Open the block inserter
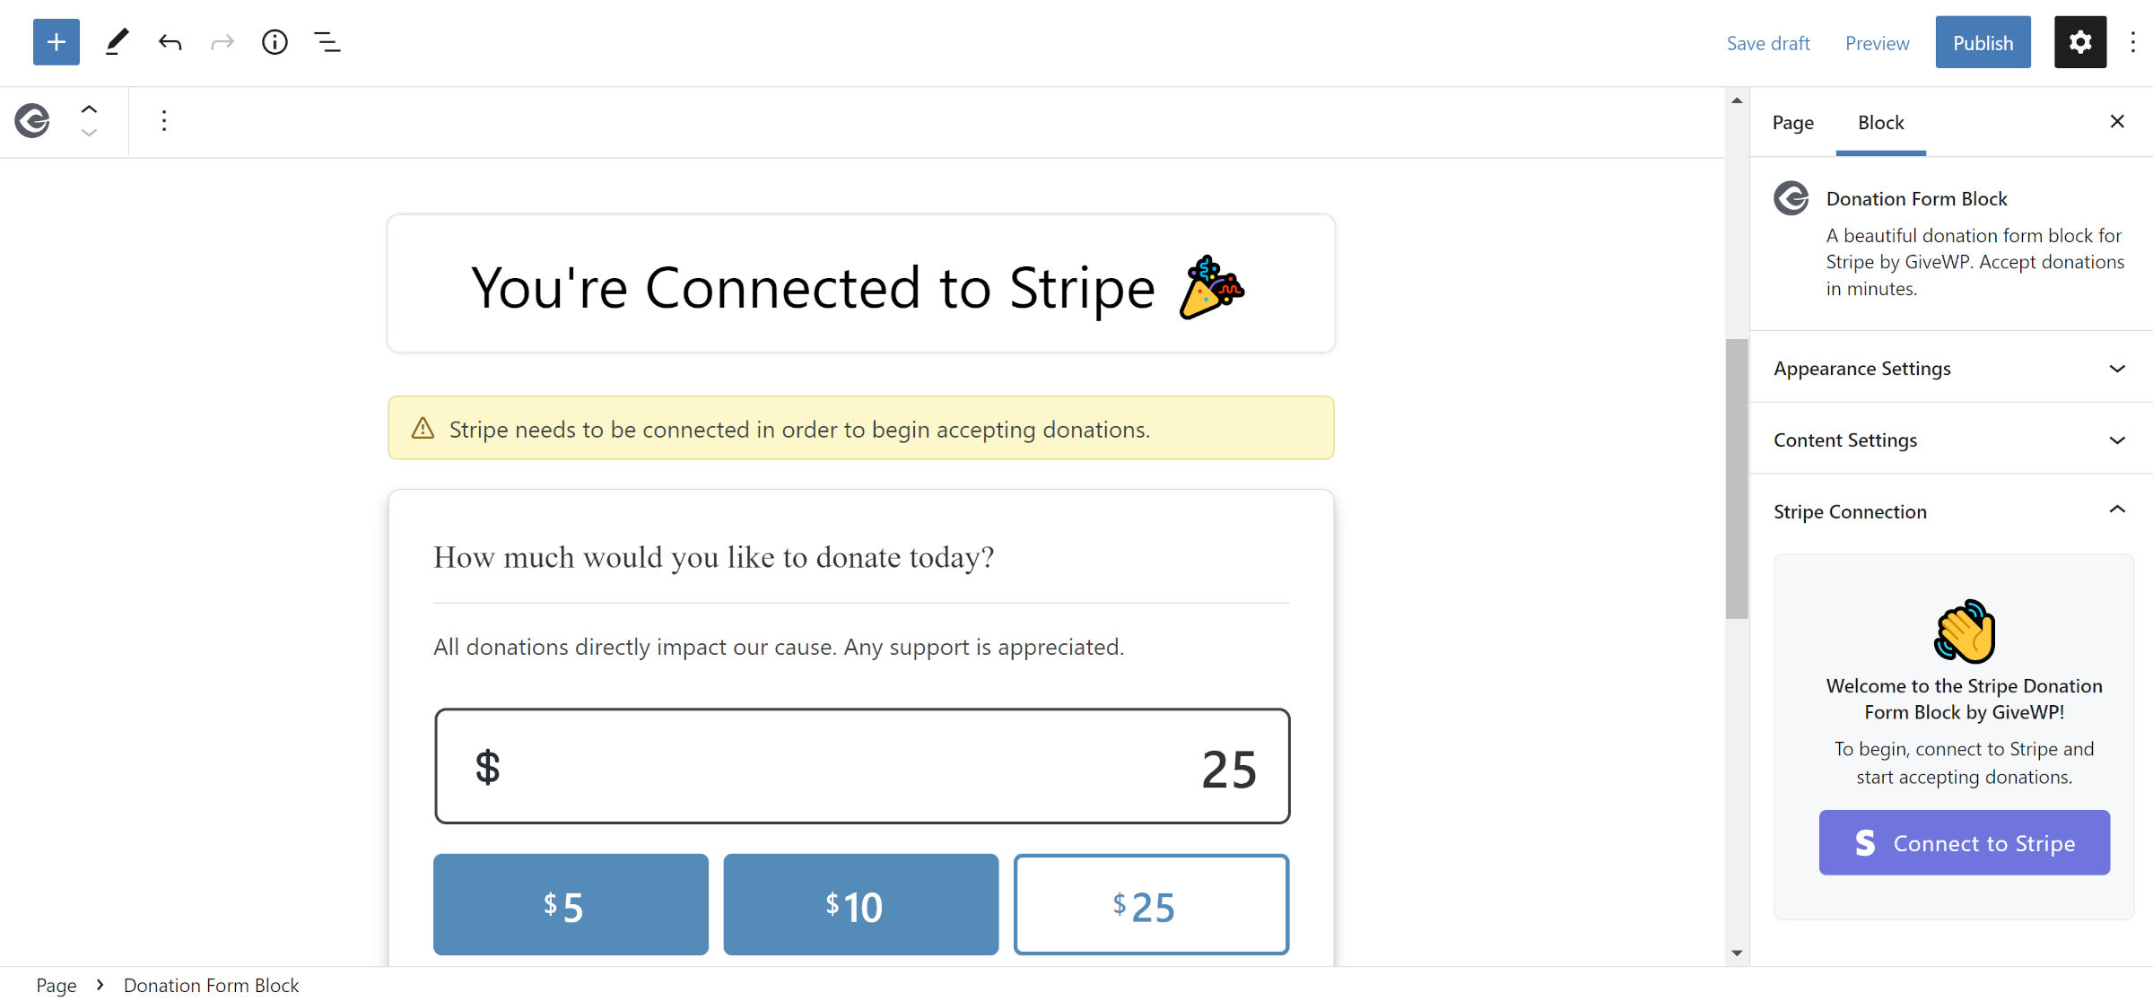This screenshot has width=2153, height=1001. point(56,42)
